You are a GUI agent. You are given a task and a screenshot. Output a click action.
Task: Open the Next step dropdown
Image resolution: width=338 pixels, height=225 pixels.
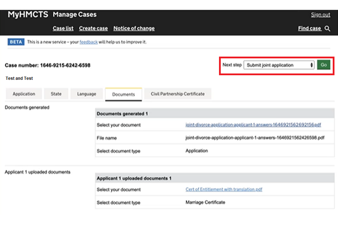(x=279, y=65)
